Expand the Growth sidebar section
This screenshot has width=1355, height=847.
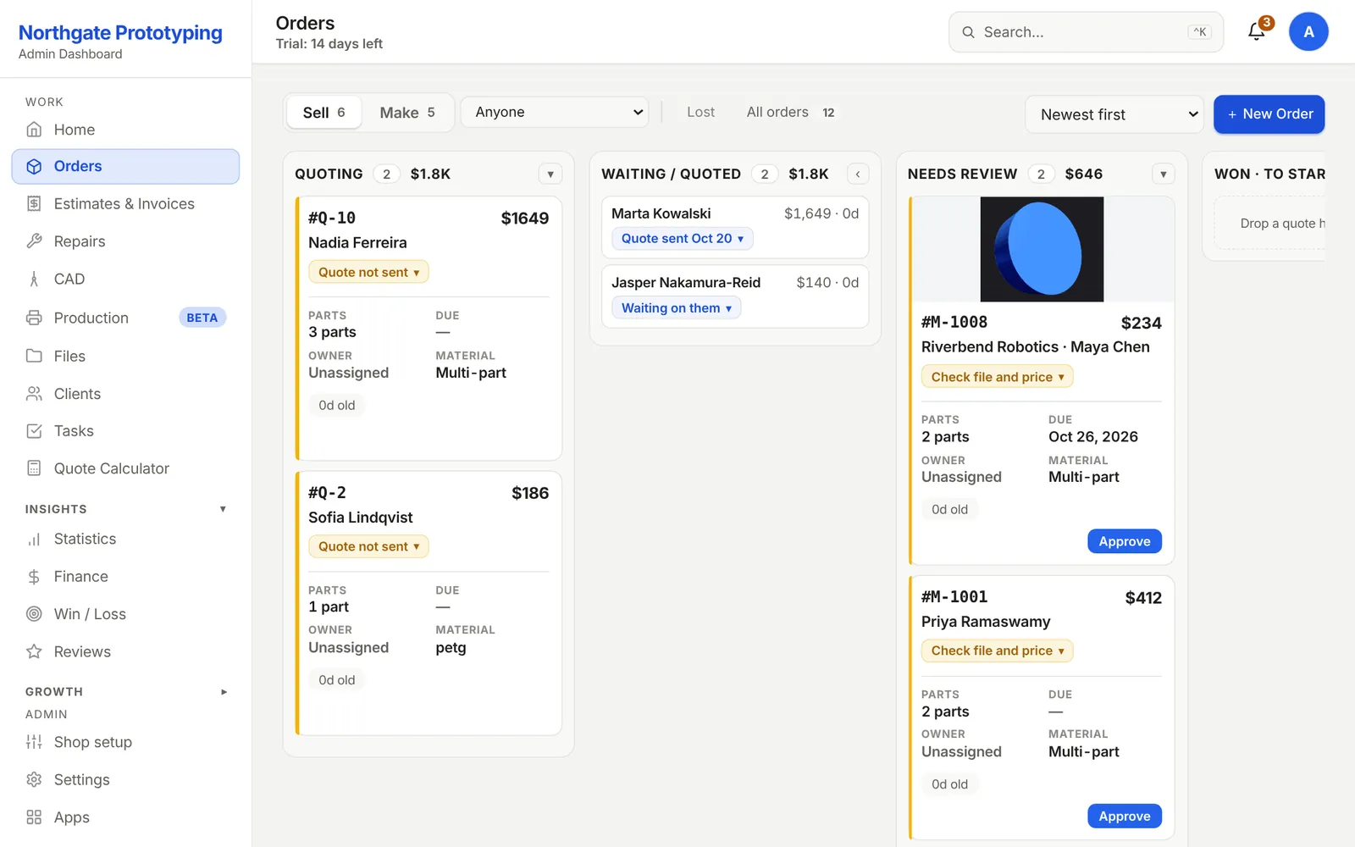click(x=224, y=692)
